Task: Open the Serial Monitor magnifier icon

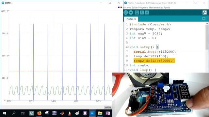Action: pos(204,12)
